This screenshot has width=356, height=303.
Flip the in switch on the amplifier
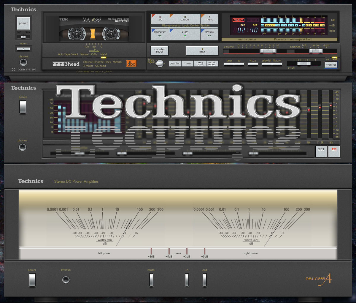pyautogui.click(x=187, y=280)
